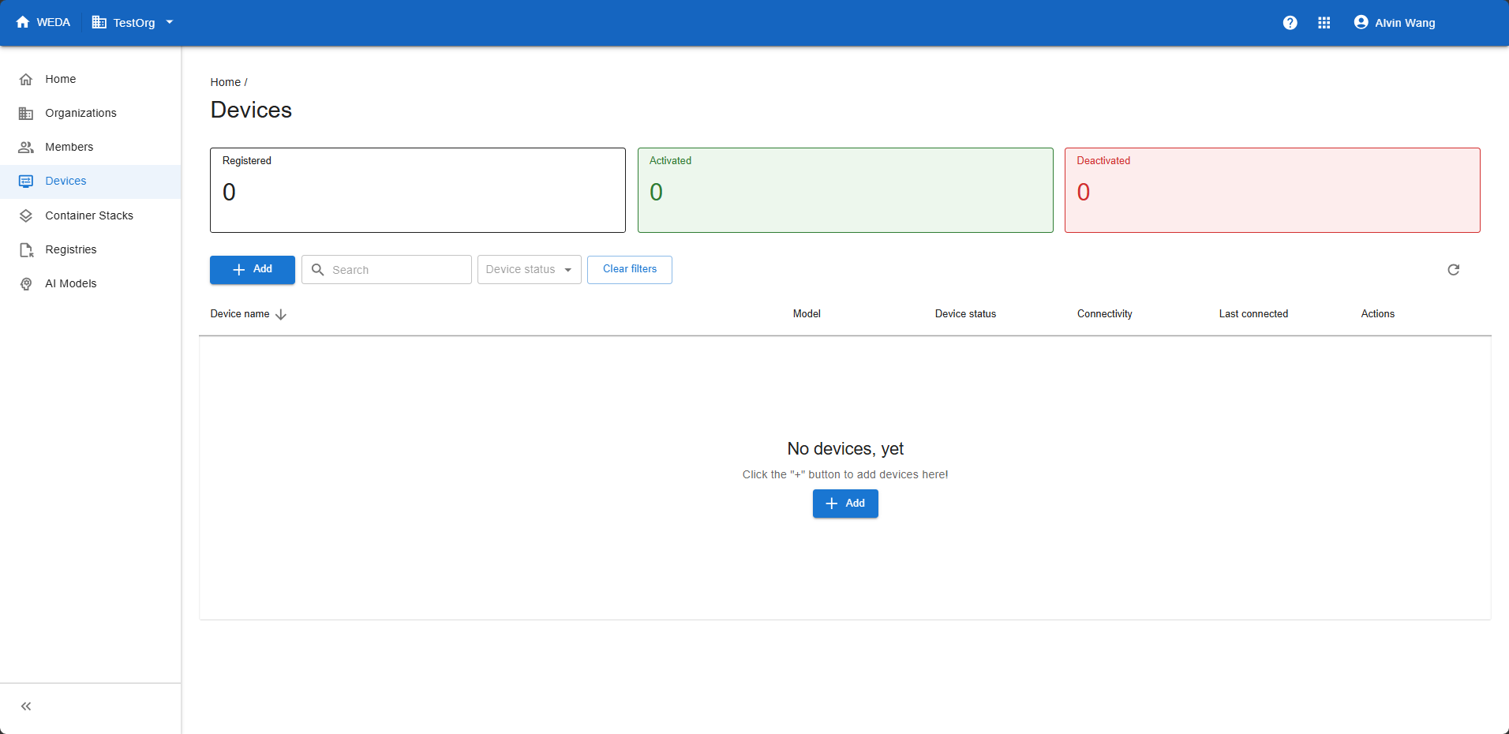Screen dimensions: 1509x734
Task: Click the Alvin Wang username text
Action: (1405, 23)
